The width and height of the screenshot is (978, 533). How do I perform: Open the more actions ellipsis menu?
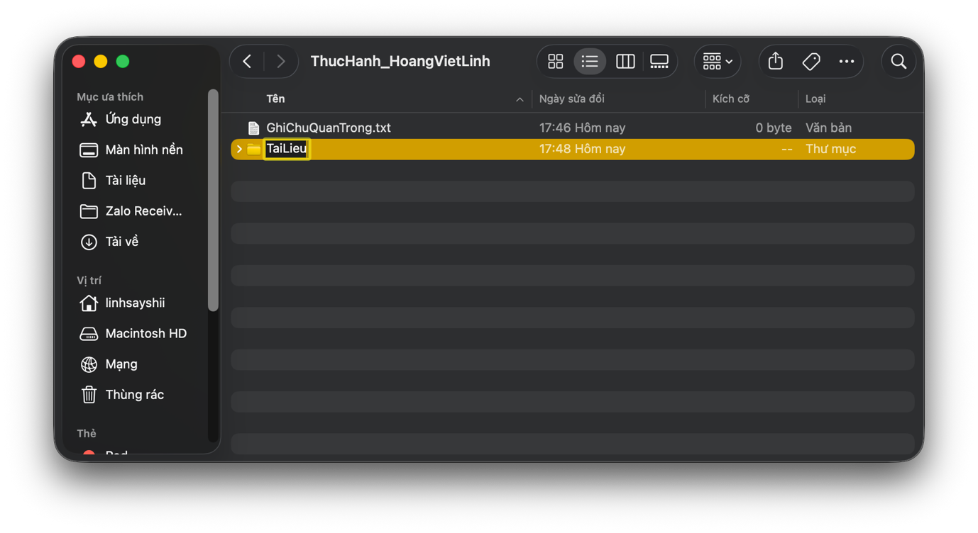[847, 62]
